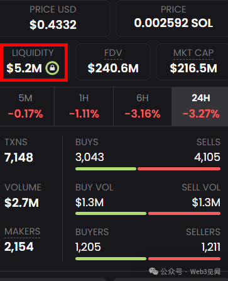The height and width of the screenshot is (281, 228).
Task: Click the WeChat watermark icon
Action: [x=153, y=272]
